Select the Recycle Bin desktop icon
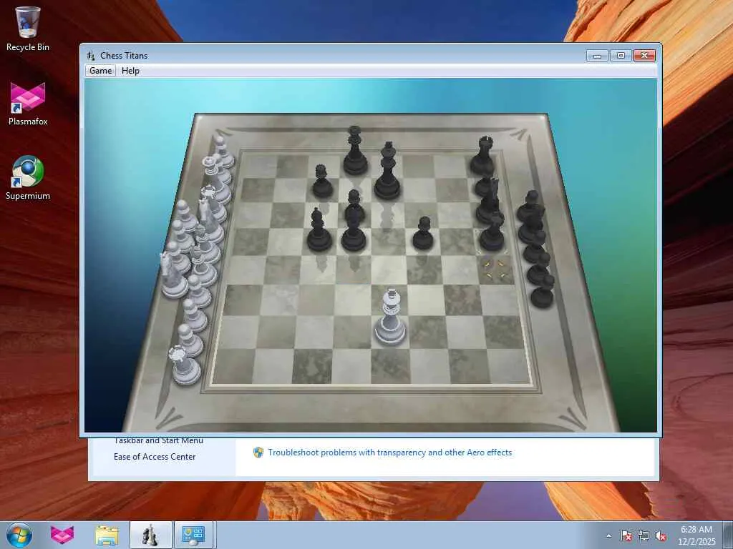Screen dimensions: 733x549 click(28, 29)
